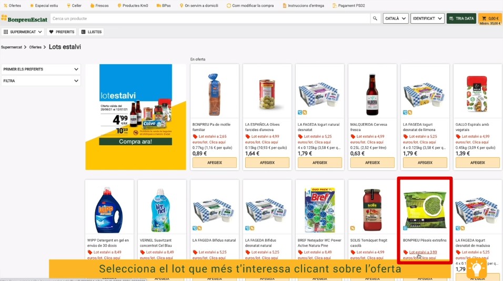Click the lightbulb tip icon
The image size is (503, 281).
click(x=476, y=268)
